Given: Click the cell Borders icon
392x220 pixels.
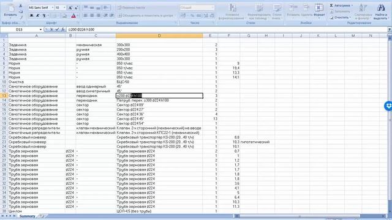Looking at the screenshot, I should point(55,15).
